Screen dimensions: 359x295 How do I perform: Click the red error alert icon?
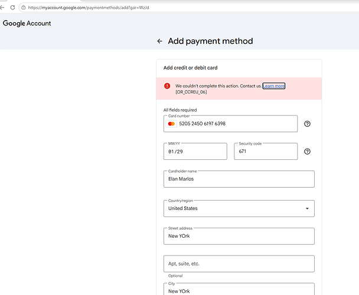coord(167,86)
